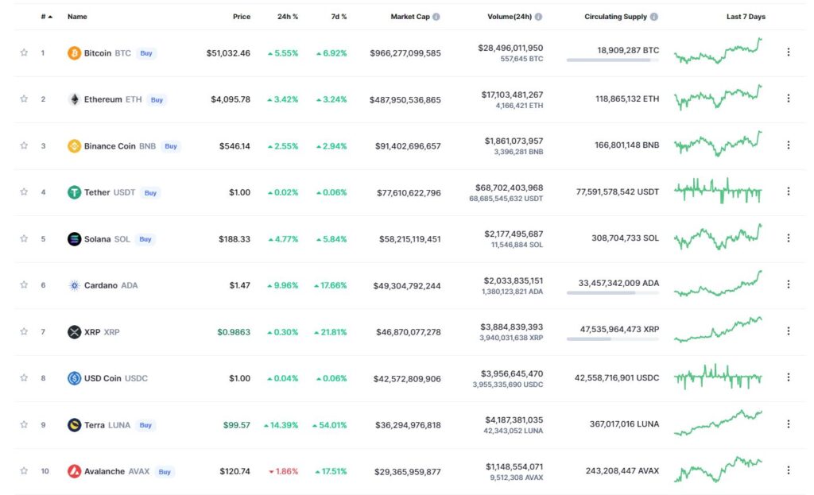Image resolution: width=814 pixels, height=495 pixels.
Task: Click the Binance Coin logo
Action: [74, 146]
